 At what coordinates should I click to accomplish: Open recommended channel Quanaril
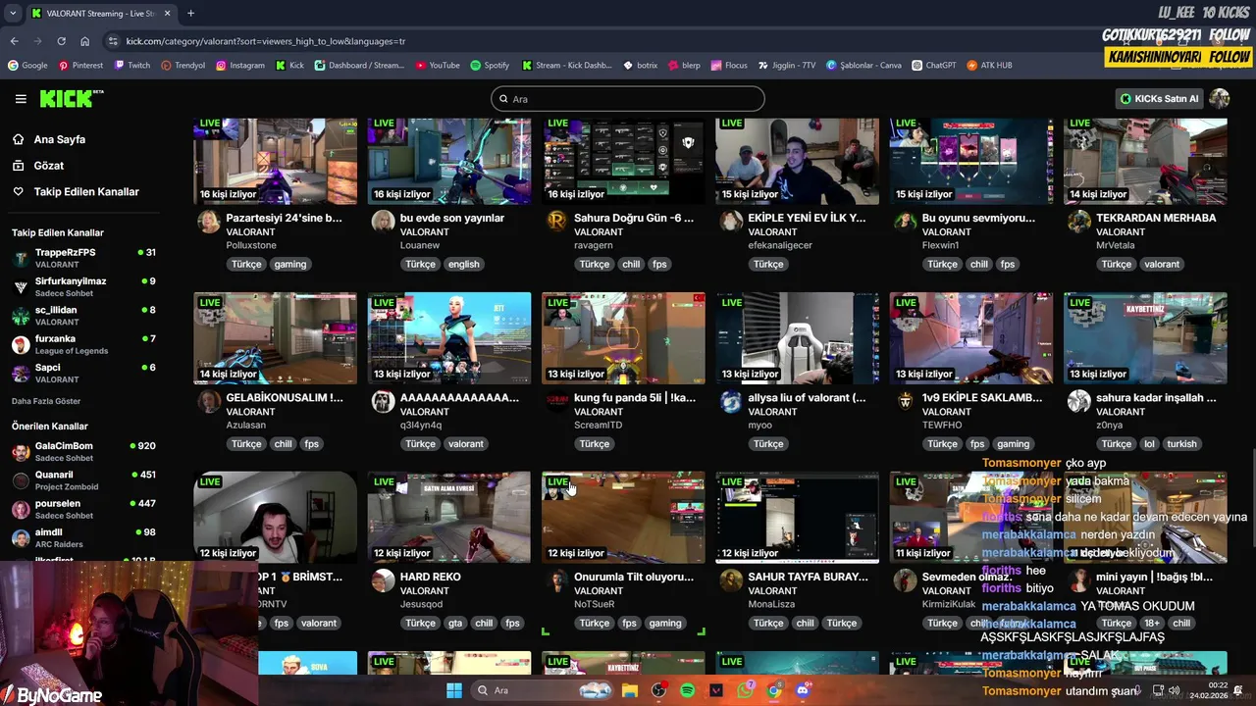tap(83, 480)
